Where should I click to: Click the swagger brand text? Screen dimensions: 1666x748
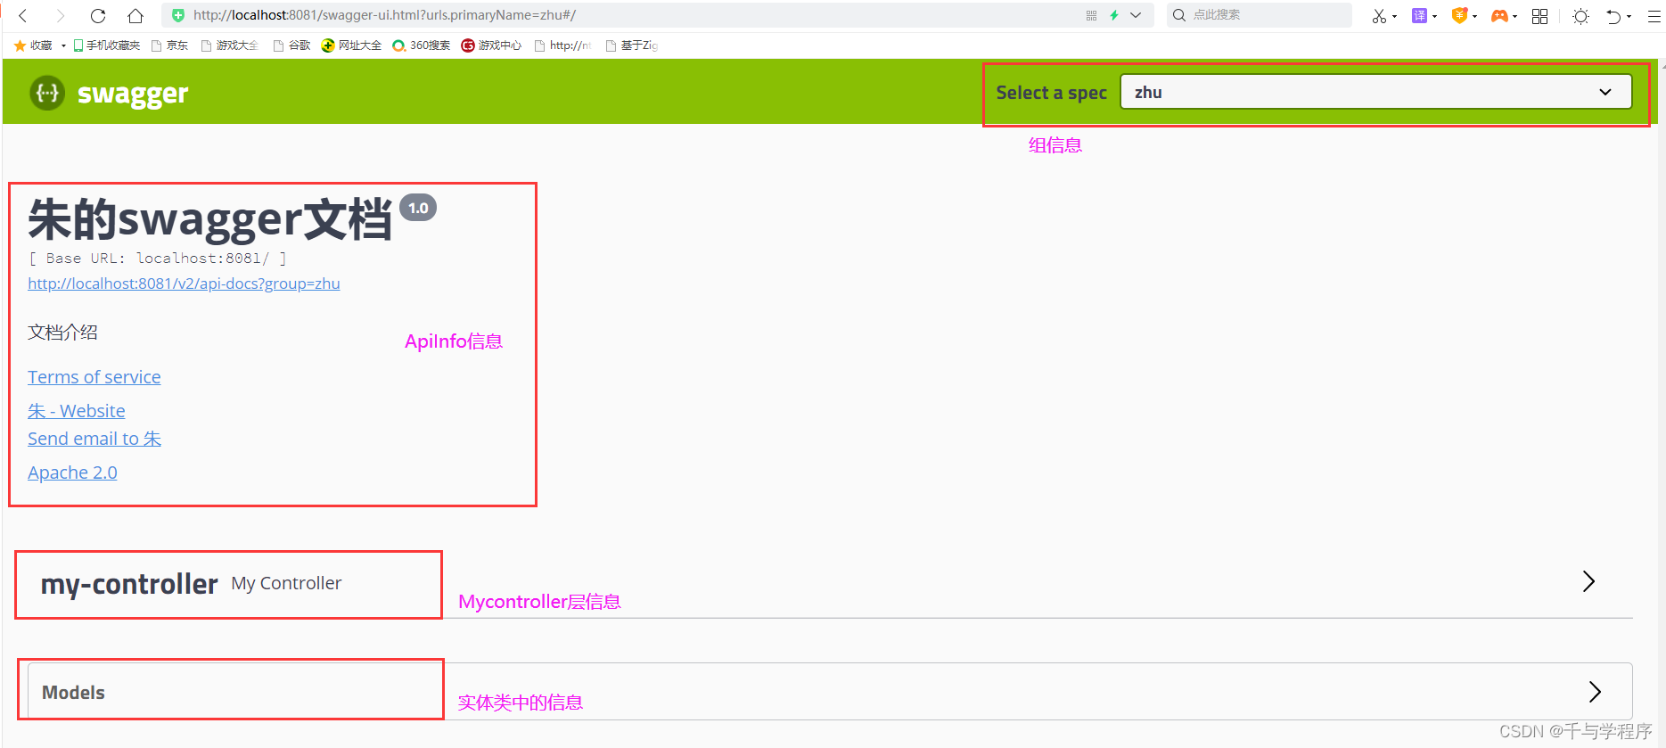point(133,94)
